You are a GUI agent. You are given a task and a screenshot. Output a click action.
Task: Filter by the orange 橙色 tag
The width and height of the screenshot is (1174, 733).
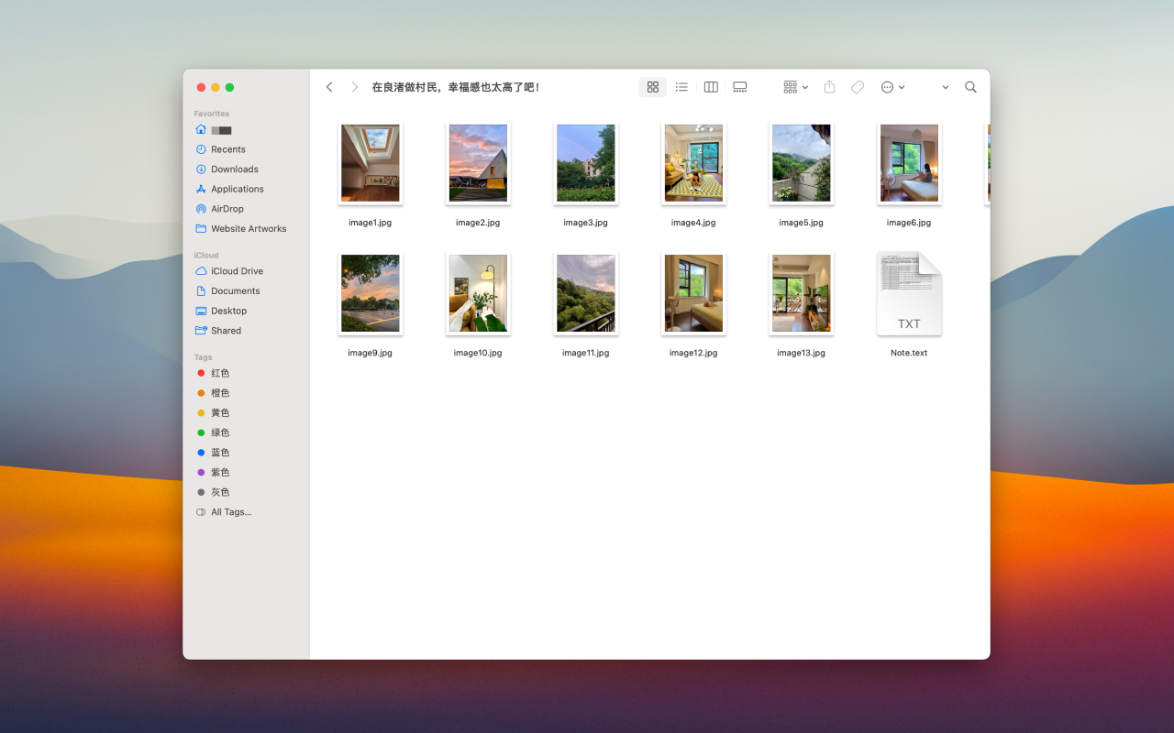(x=213, y=393)
